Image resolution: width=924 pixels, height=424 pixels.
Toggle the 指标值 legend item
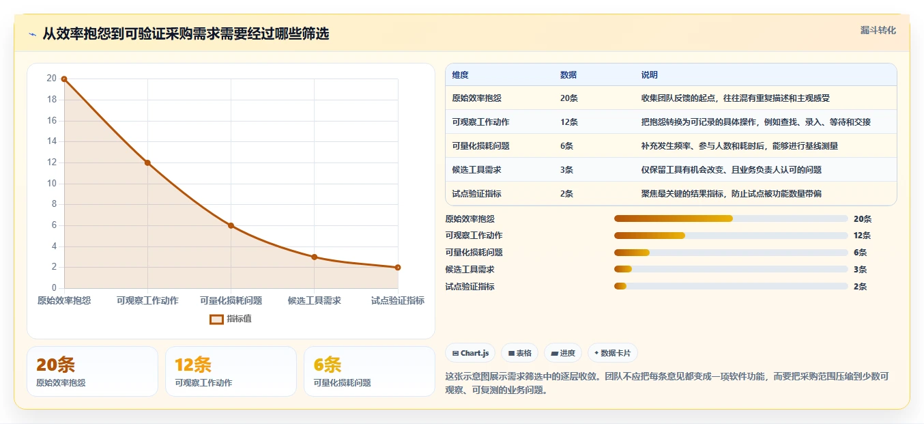pos(231,319)
